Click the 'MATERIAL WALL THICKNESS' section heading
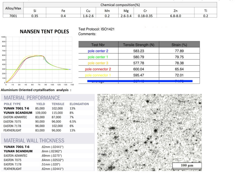247x173 pixels. [x=34, y=141]
